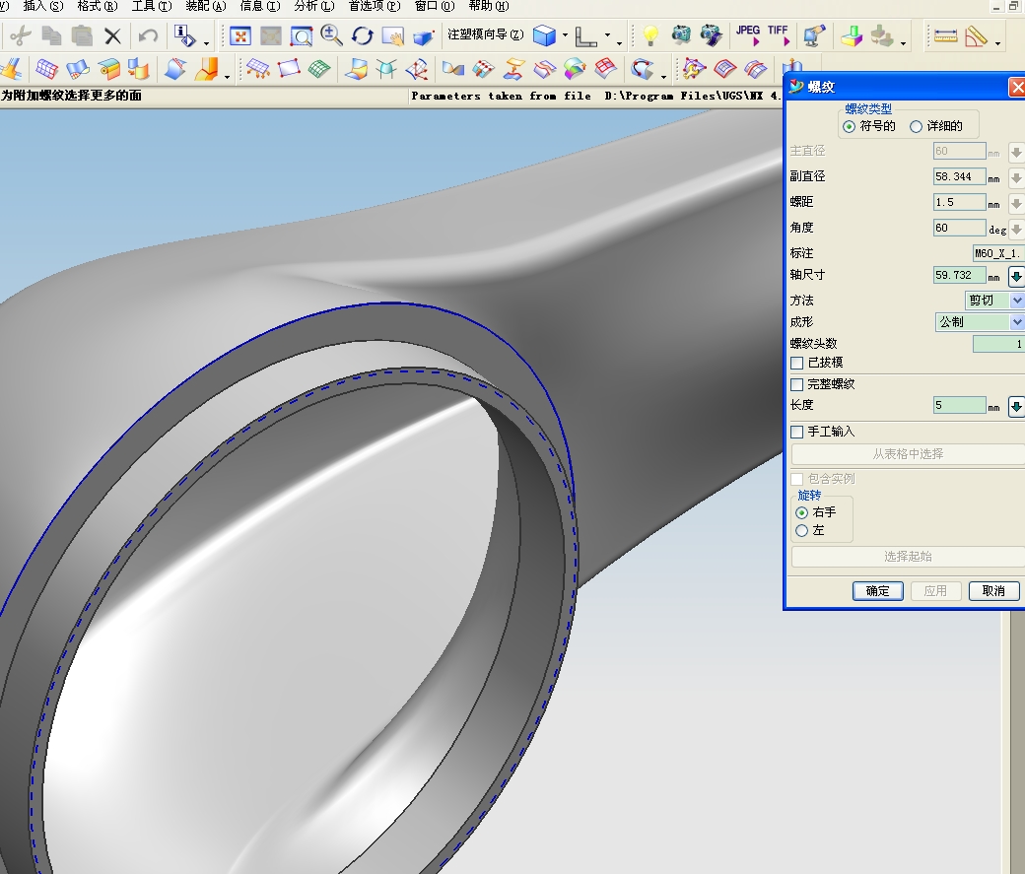
Task: Click the 确定 button
Action: [x=878, y=591]
